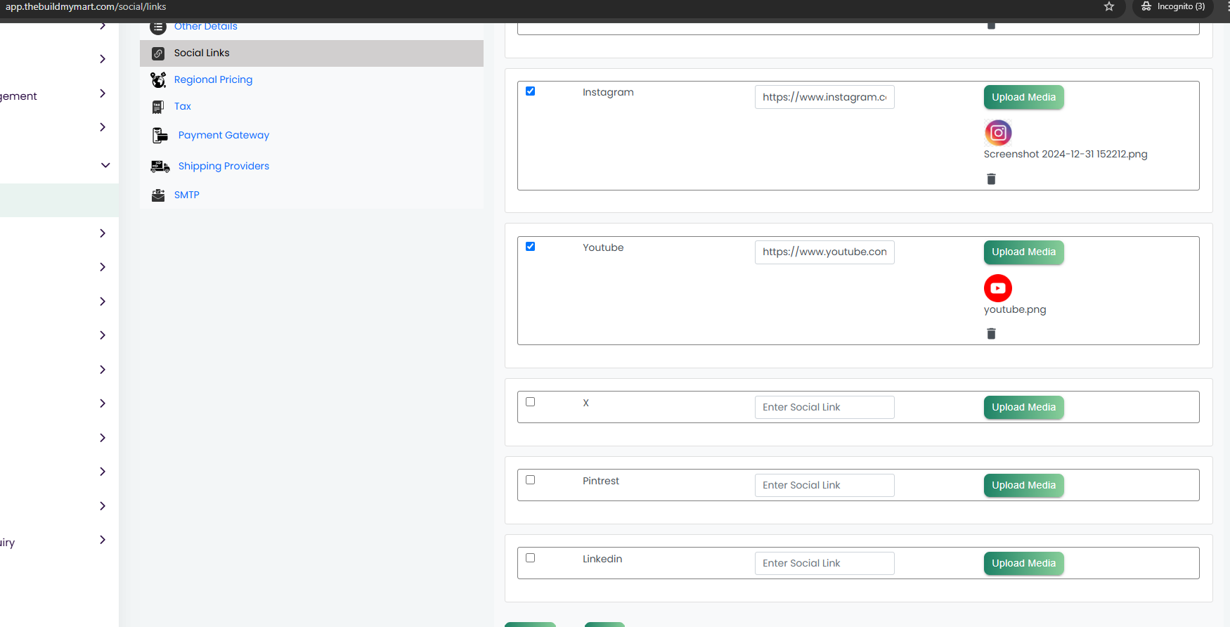
Task: Click the browser address bar URL
Action: [x=86, y=7]
